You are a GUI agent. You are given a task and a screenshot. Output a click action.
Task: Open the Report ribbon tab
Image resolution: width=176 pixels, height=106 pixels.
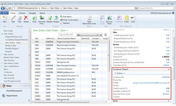click(x=42, y=13)
